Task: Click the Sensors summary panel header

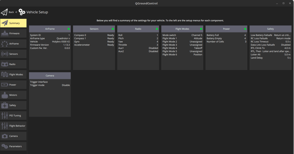Action: pyautogui.click(x=94, y=29)
